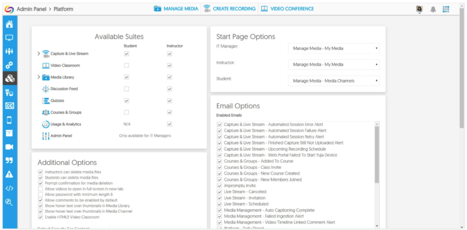Click the Video Classroom suite icon
The width and height of the screenshot is (467, 230).
click(46, 66)
